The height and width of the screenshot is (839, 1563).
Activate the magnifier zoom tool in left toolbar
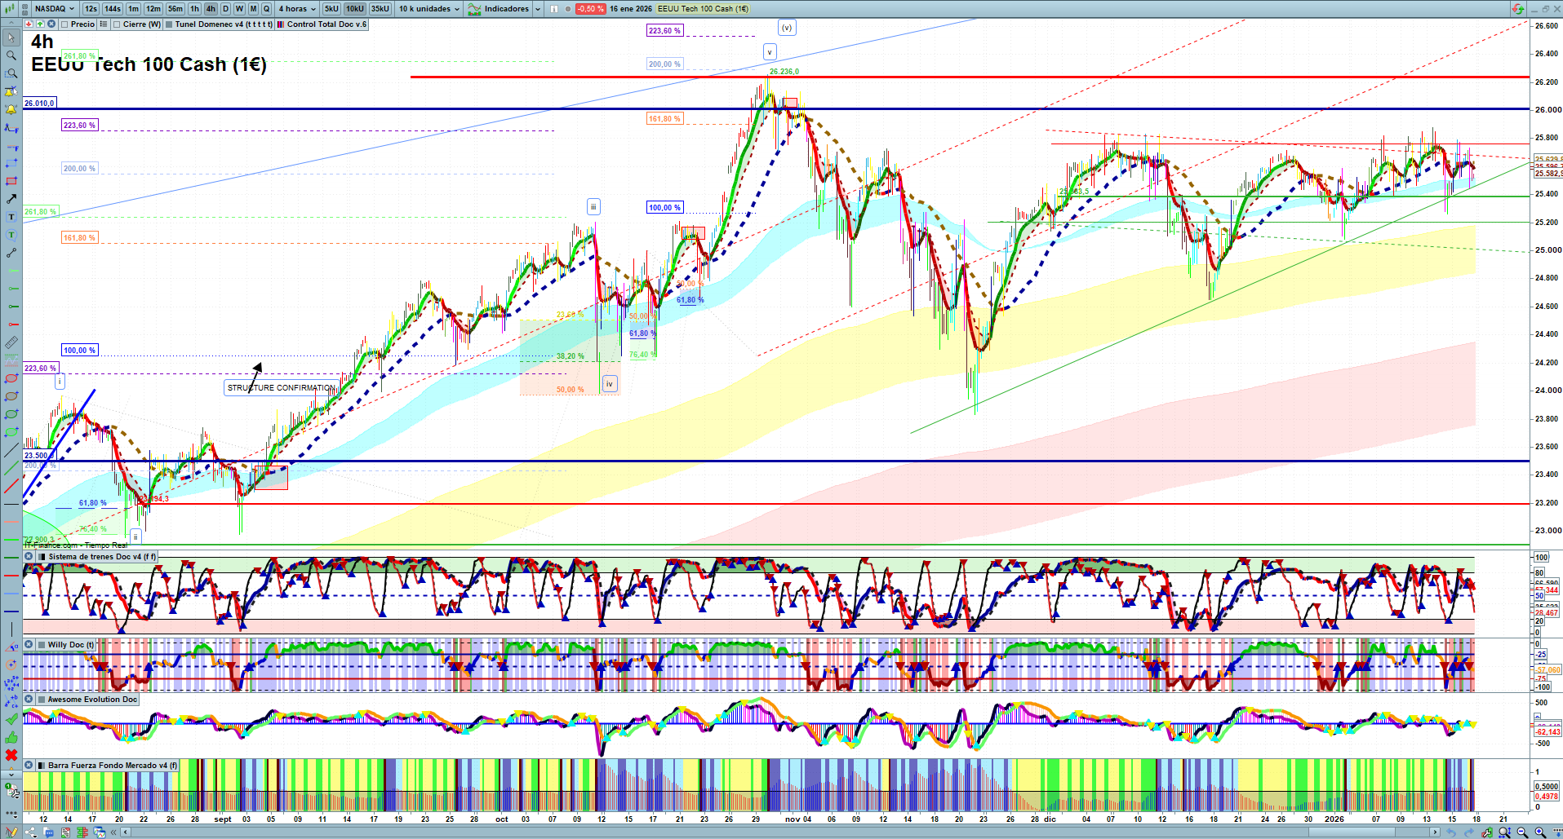11,55
